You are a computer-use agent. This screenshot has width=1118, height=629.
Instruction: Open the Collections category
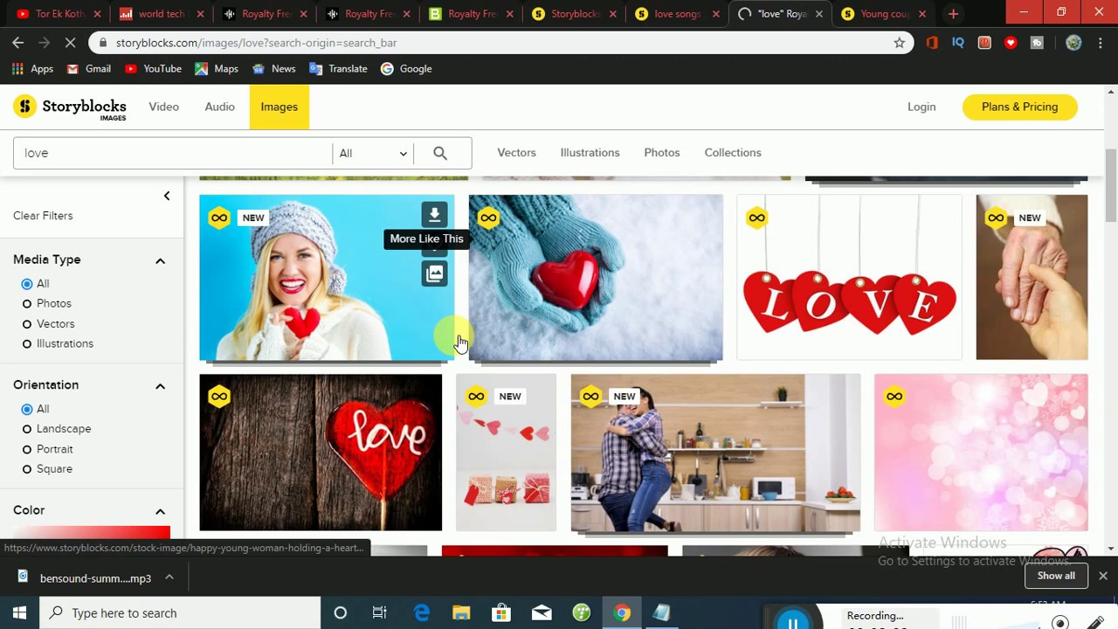[x=733, y=153]
